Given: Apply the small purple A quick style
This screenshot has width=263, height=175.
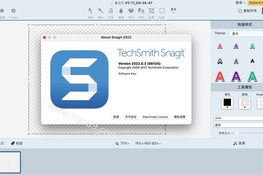Looking at the screenshot, I should click(236, 46).
